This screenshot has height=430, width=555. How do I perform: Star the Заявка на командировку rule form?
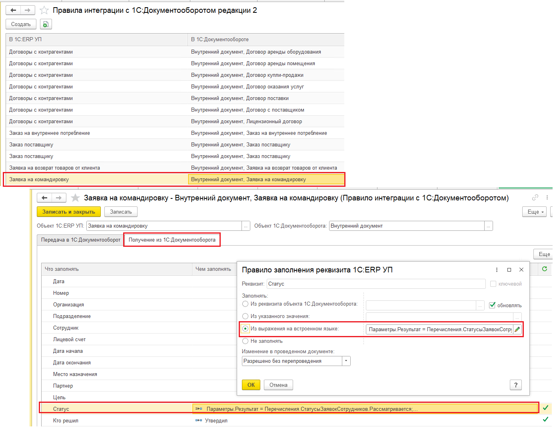point(75,198)
